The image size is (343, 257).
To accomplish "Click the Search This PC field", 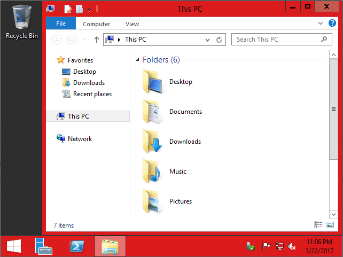I will (282, 40).
